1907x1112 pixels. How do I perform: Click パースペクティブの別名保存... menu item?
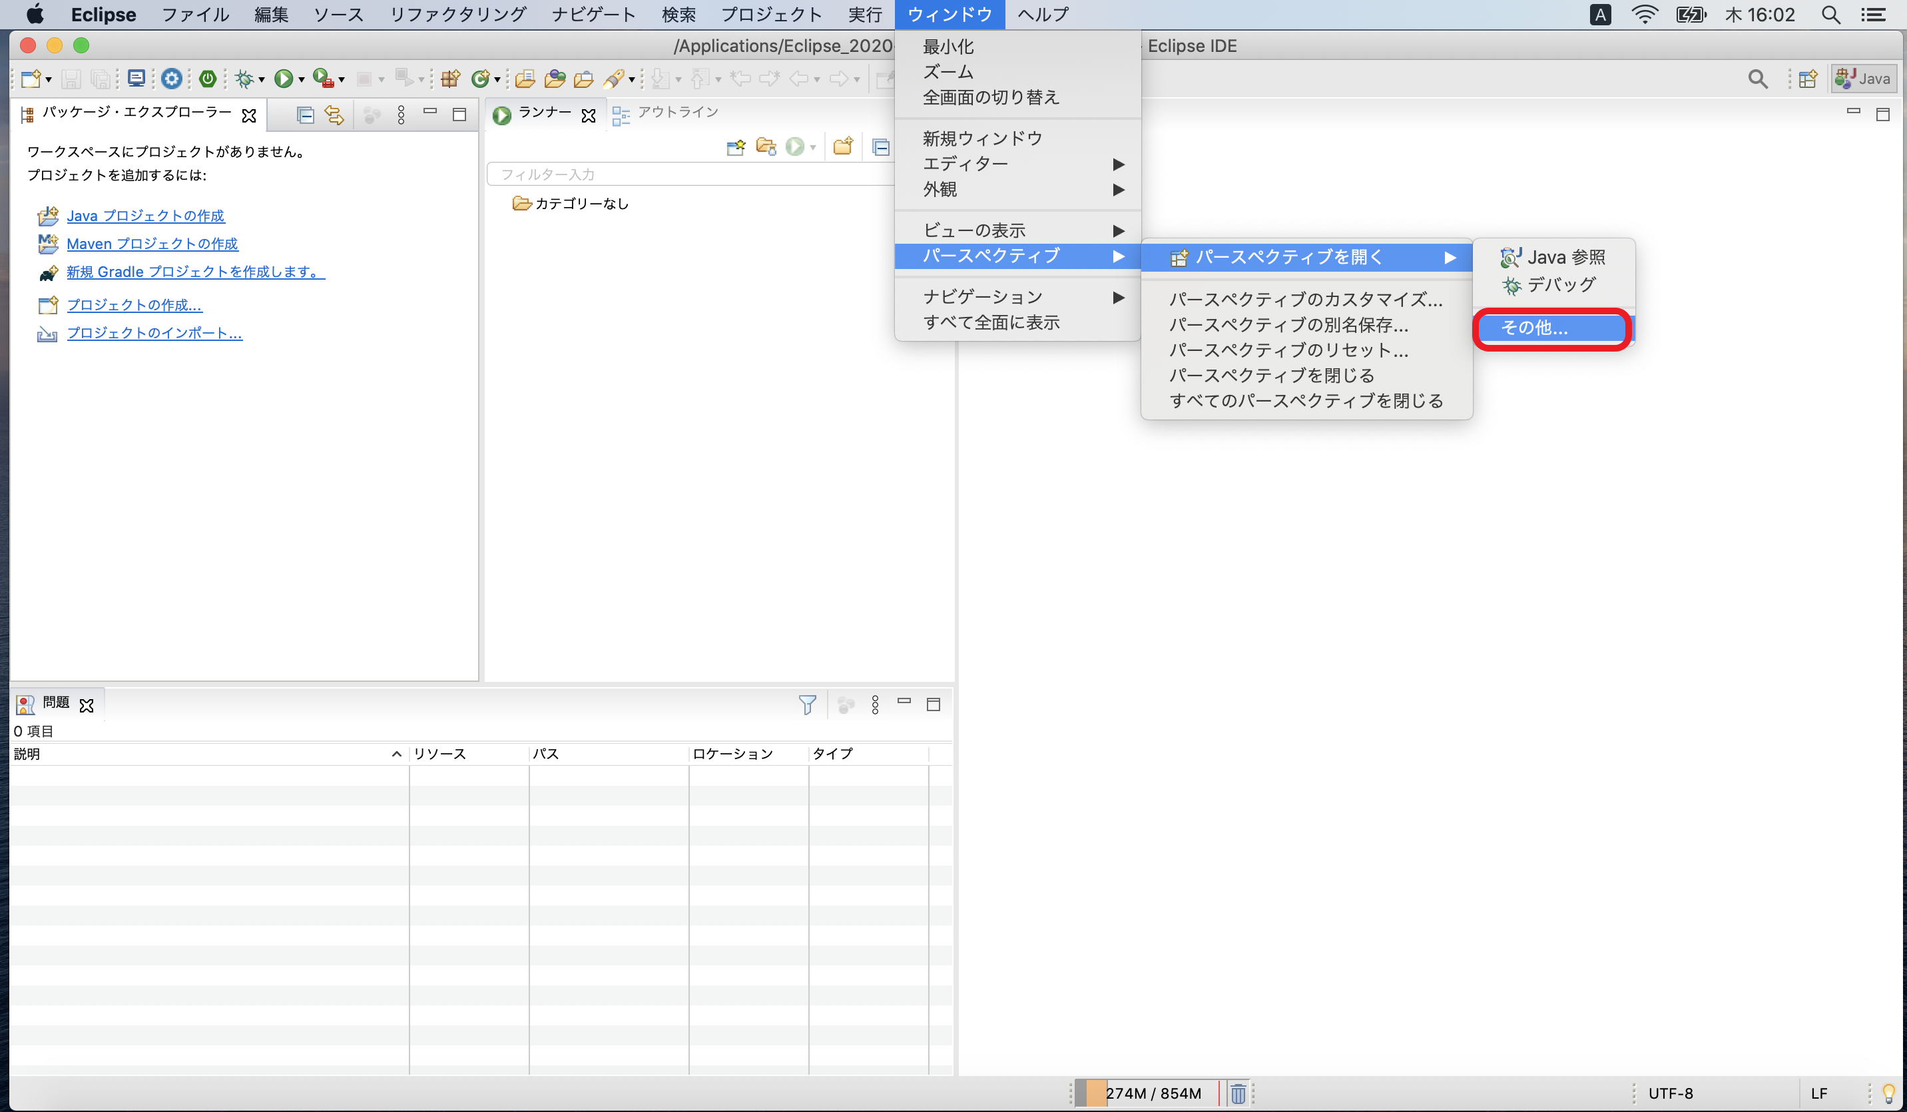coord(1306,325)
